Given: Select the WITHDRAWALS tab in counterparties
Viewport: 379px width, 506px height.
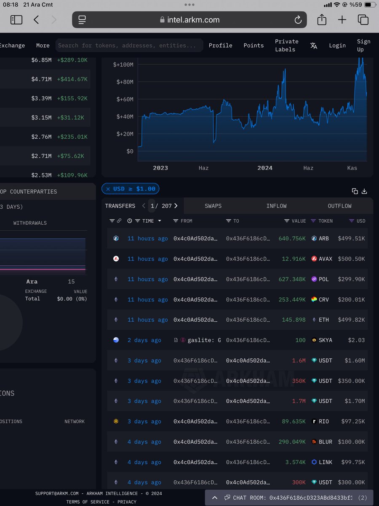Looking at the screenshot, I should click(30, 223).
